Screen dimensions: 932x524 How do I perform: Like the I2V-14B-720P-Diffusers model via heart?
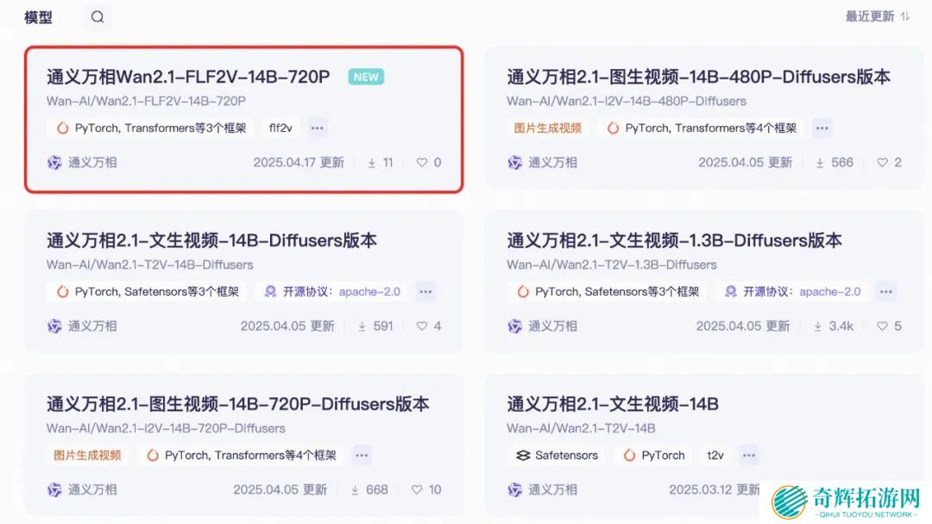[x=418, y=490]
